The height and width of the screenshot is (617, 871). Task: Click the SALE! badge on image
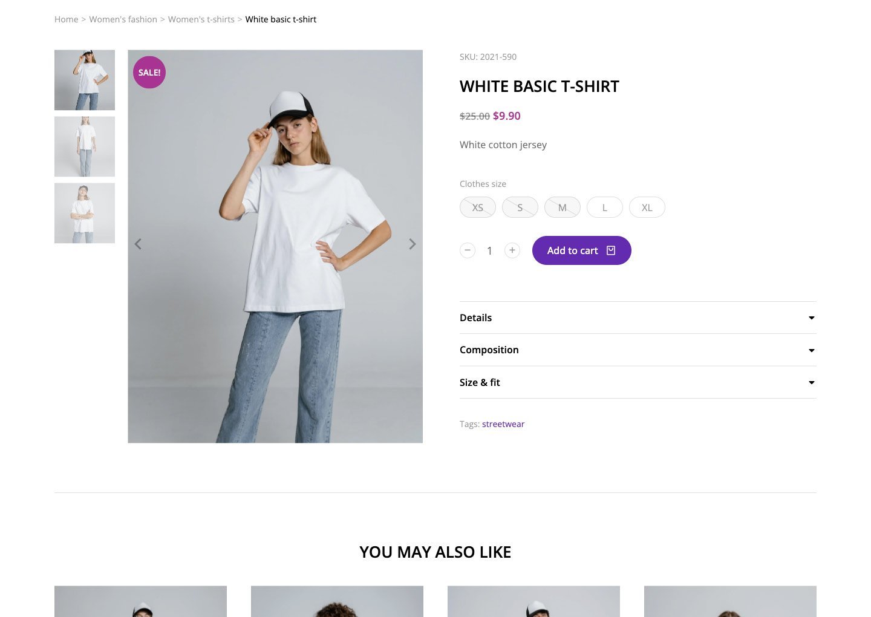point(149,73)
